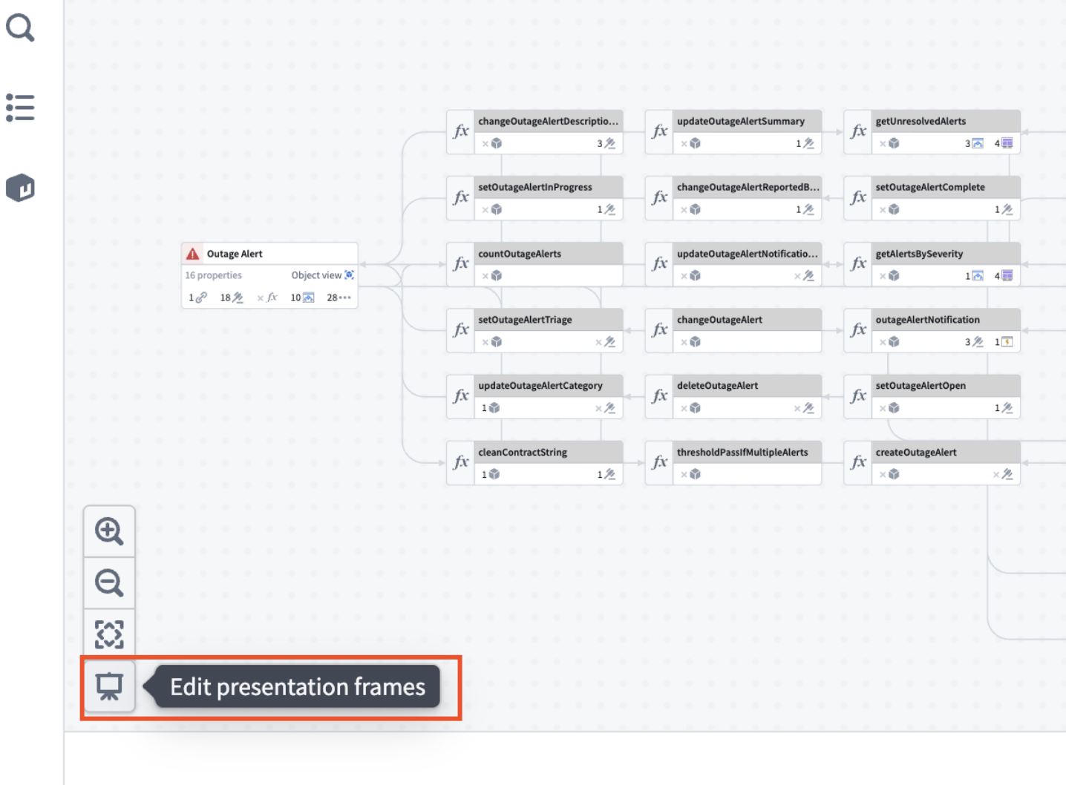Click the writeback pen icon on setOutageAlertComplete

[x=1006, y=209]
